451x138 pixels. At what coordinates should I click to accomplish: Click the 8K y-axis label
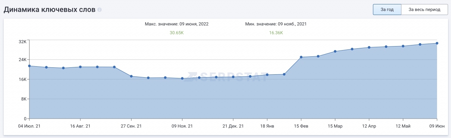pos(24,99)
